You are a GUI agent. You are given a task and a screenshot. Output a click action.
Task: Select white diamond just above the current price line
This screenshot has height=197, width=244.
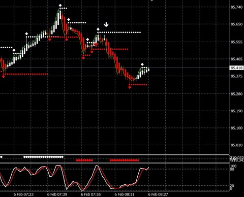click(x=142, y=64)
